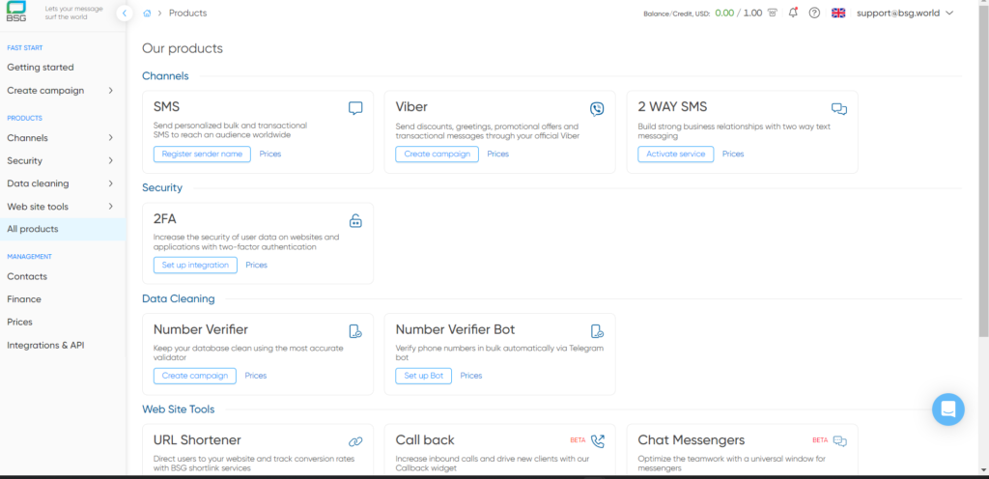Click the URL Shortener card title

coord(197,440)
